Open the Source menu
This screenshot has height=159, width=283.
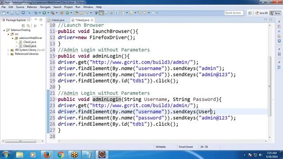[20, 7]
